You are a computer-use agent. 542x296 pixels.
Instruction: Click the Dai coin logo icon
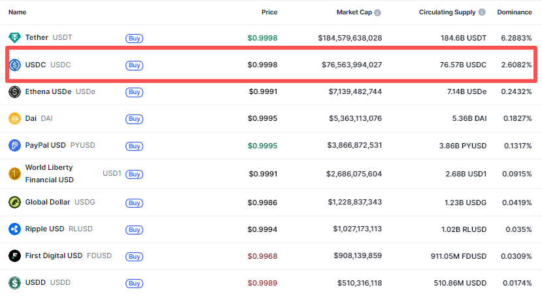pyautogui.click(x=14, y=119)
